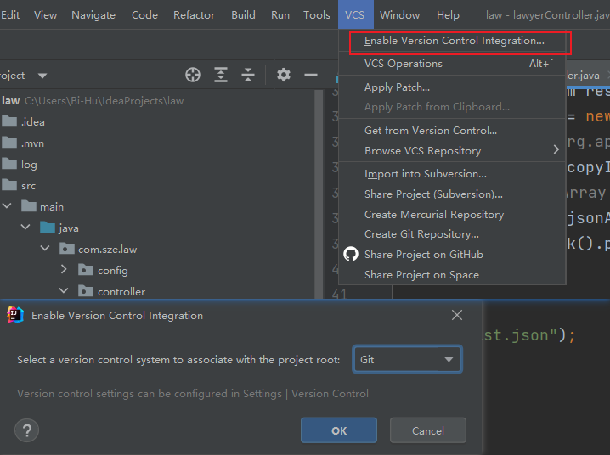Viewport: 610px width, 455px height.
Task: Collapse the main folder
Action: pyautogui.click(x=7, y=206)
